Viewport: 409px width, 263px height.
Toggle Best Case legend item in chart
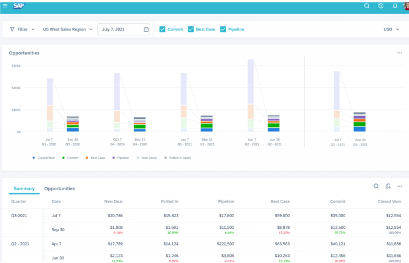[x=95, y=158]
